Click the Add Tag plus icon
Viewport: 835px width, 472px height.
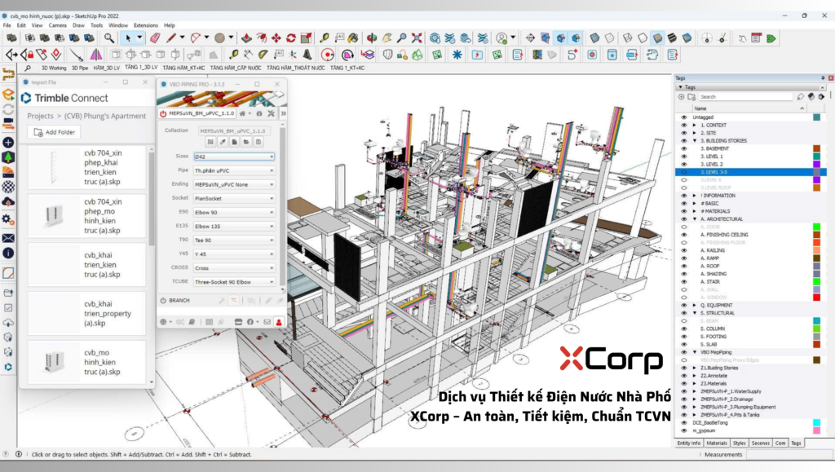click(x=682, y=96)
